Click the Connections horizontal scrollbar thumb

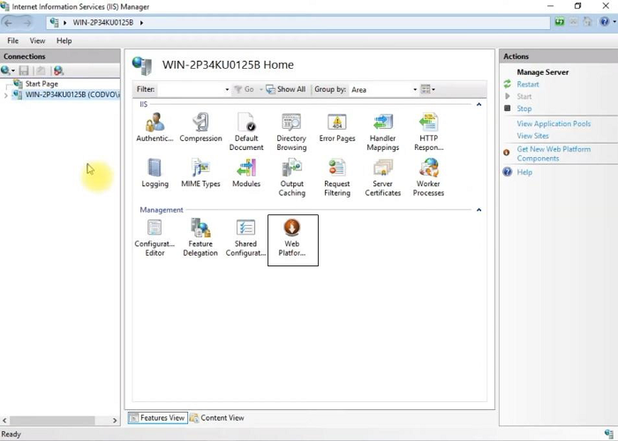click(x=52, y=421)
